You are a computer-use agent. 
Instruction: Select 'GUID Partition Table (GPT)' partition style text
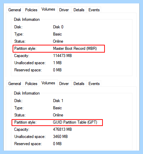[75, 122]
